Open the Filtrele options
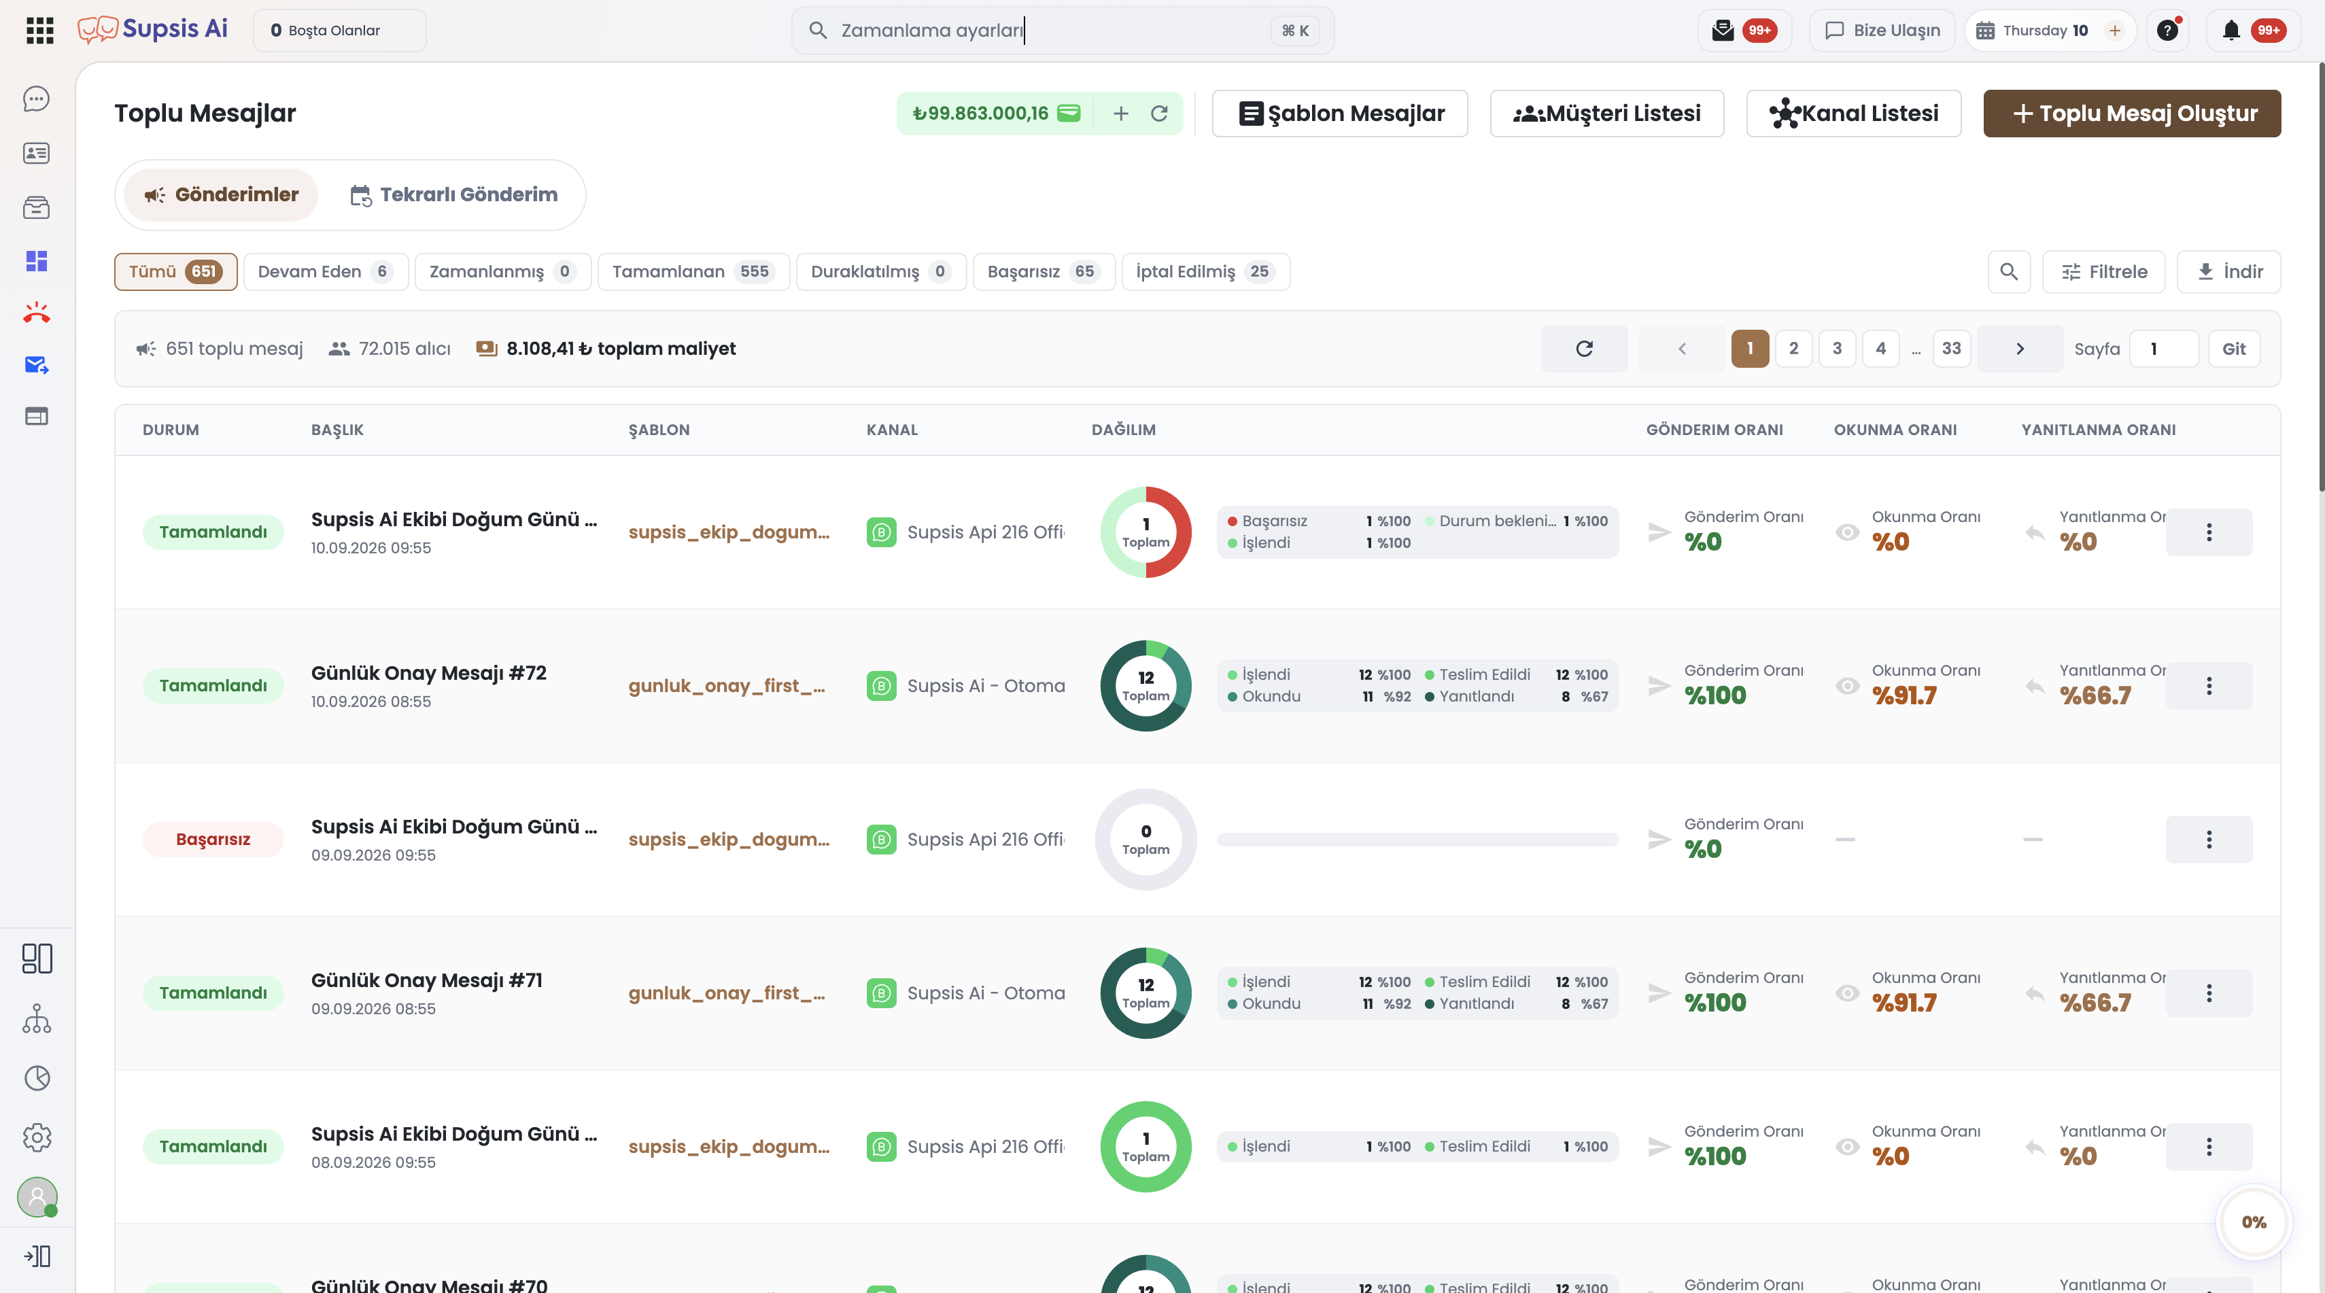 tap(2103, 272)
